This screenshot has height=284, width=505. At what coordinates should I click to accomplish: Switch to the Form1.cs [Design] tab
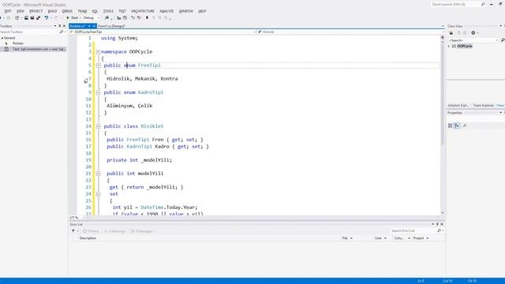(111, 26)
